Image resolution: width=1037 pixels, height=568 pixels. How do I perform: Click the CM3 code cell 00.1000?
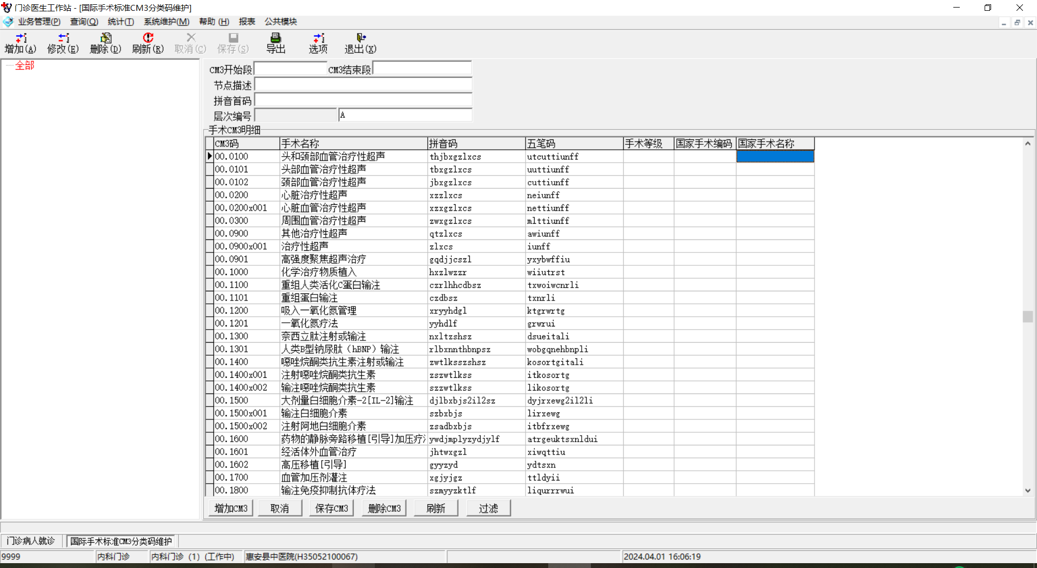[x=246, y=272]
